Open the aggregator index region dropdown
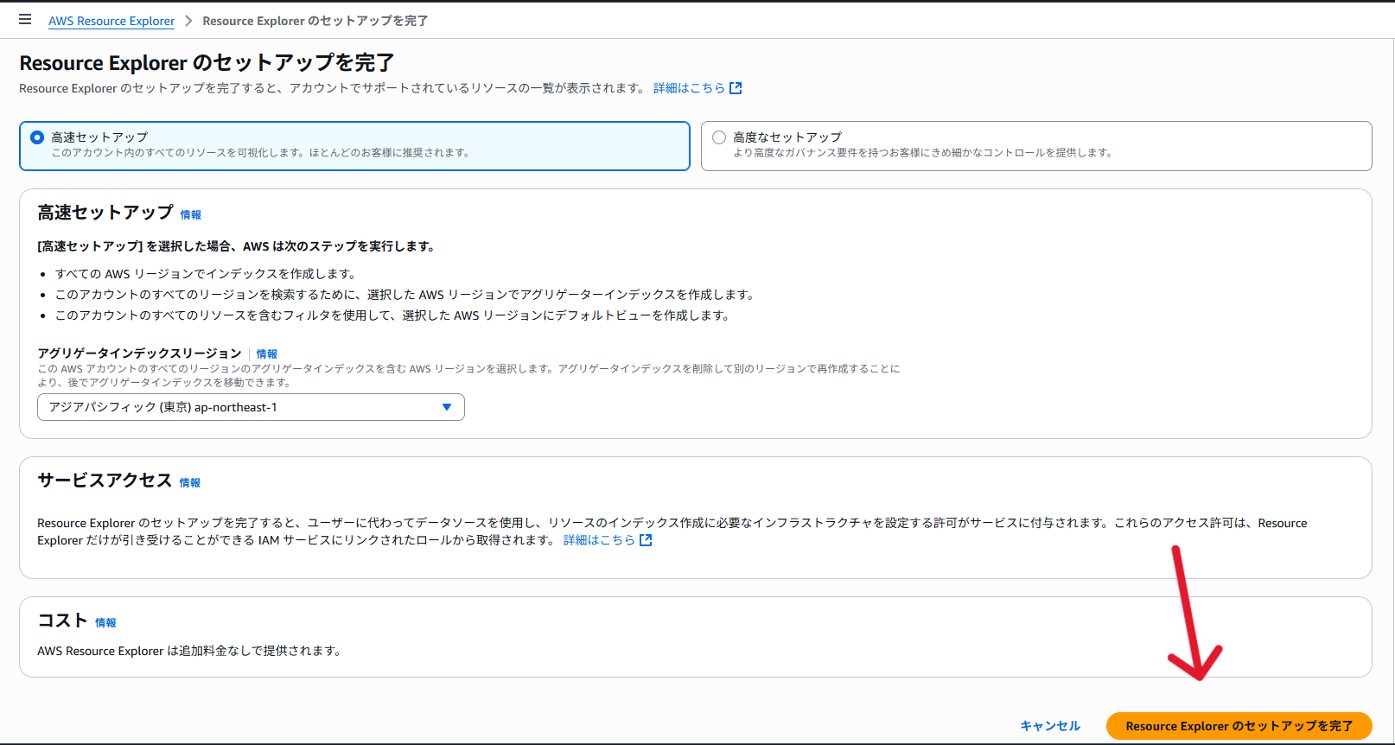 click(x=251, y=407)
